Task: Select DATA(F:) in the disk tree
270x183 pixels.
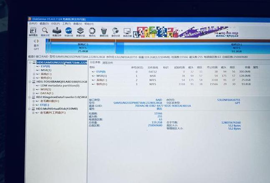Action: click(x=47, y=93)
